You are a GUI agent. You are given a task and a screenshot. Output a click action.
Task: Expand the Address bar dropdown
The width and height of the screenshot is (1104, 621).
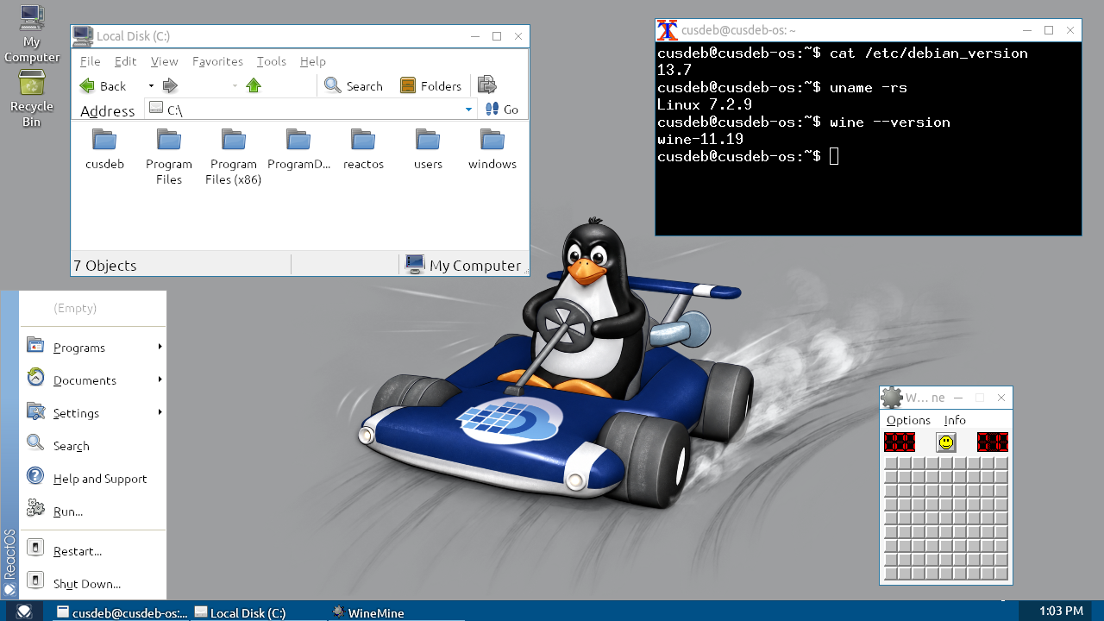(469, 110)
